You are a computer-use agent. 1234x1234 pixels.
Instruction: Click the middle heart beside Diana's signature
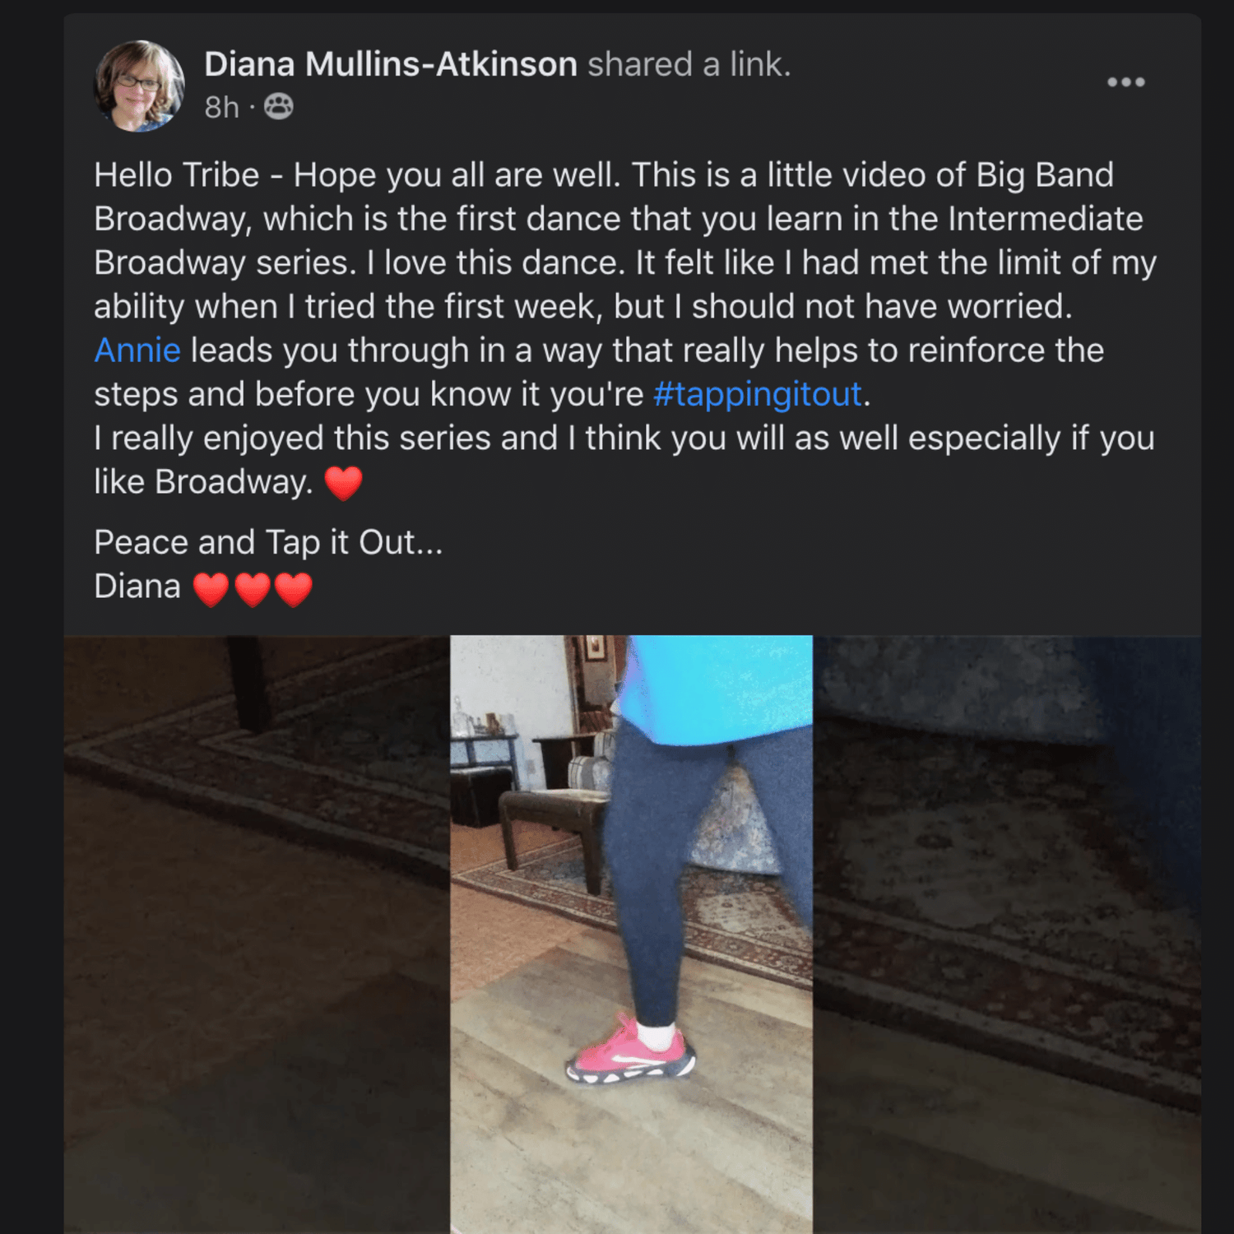(x=253, y=589)
